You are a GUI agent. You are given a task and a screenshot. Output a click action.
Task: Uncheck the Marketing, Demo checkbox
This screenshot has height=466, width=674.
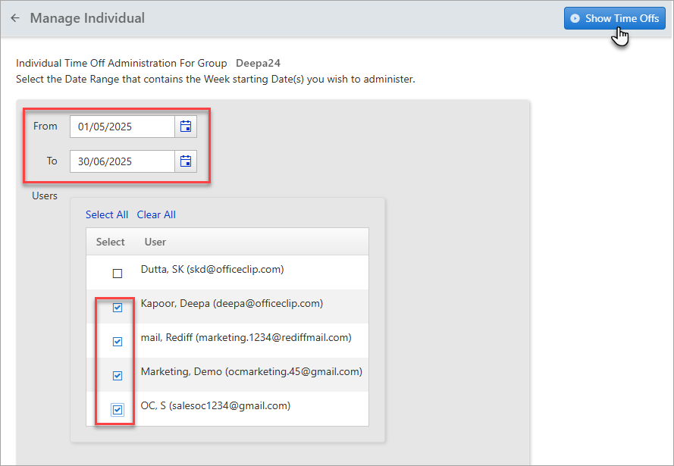(x=118, y=376)
